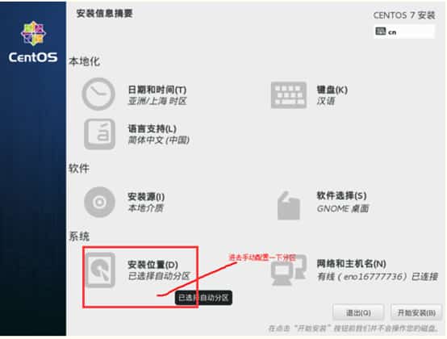Open installation source disc icon
This screenshot has width=447, height=339.
pos(99,202)
